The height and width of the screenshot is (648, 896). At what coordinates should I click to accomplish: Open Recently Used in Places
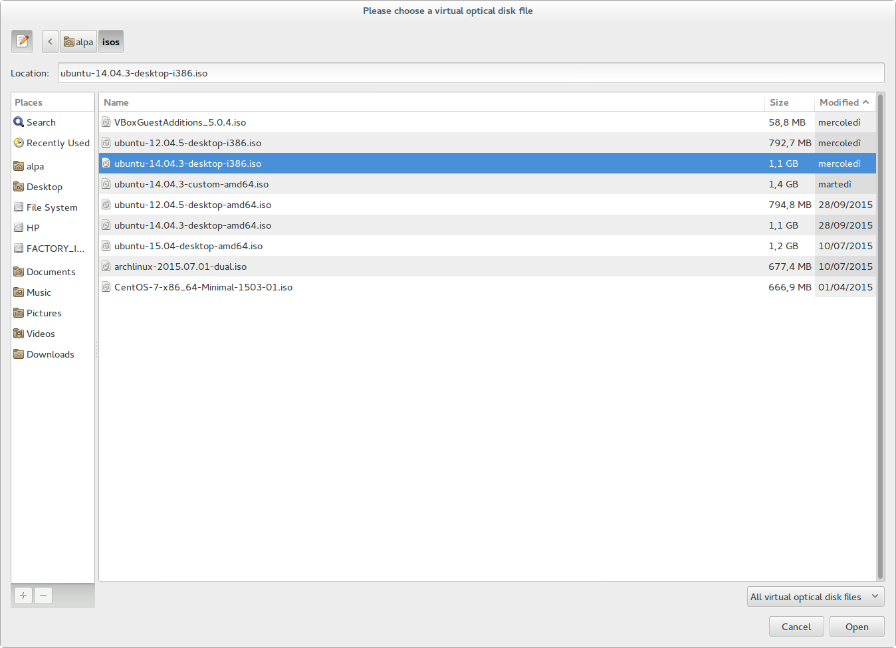point(53,143)
